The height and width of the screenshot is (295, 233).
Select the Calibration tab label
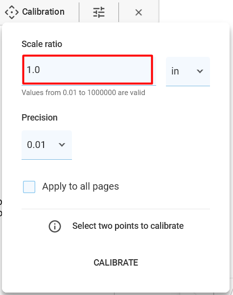pos(43,12)
